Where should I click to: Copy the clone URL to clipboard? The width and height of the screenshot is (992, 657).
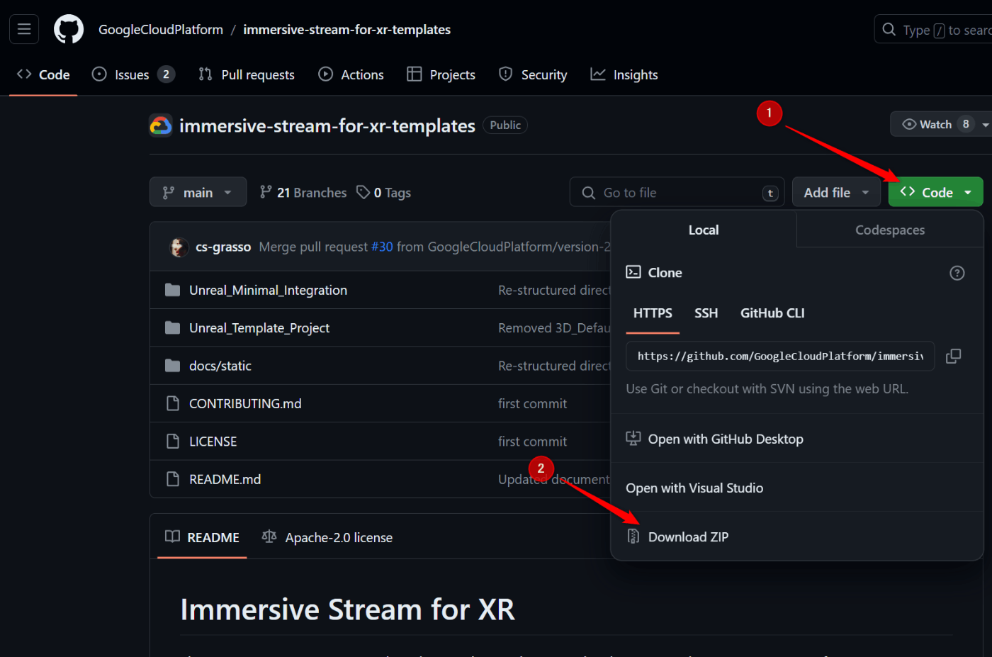pyautogui.click(x=954, y=356)
